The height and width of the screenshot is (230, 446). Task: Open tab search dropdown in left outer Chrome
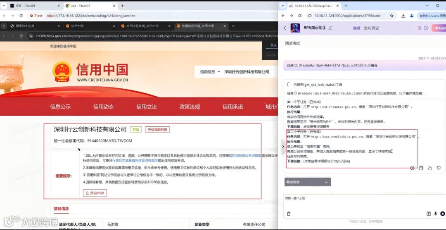(x=3, y=6)
